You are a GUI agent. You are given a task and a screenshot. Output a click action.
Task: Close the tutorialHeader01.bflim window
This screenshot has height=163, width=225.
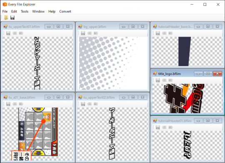(x=217, y=121)
